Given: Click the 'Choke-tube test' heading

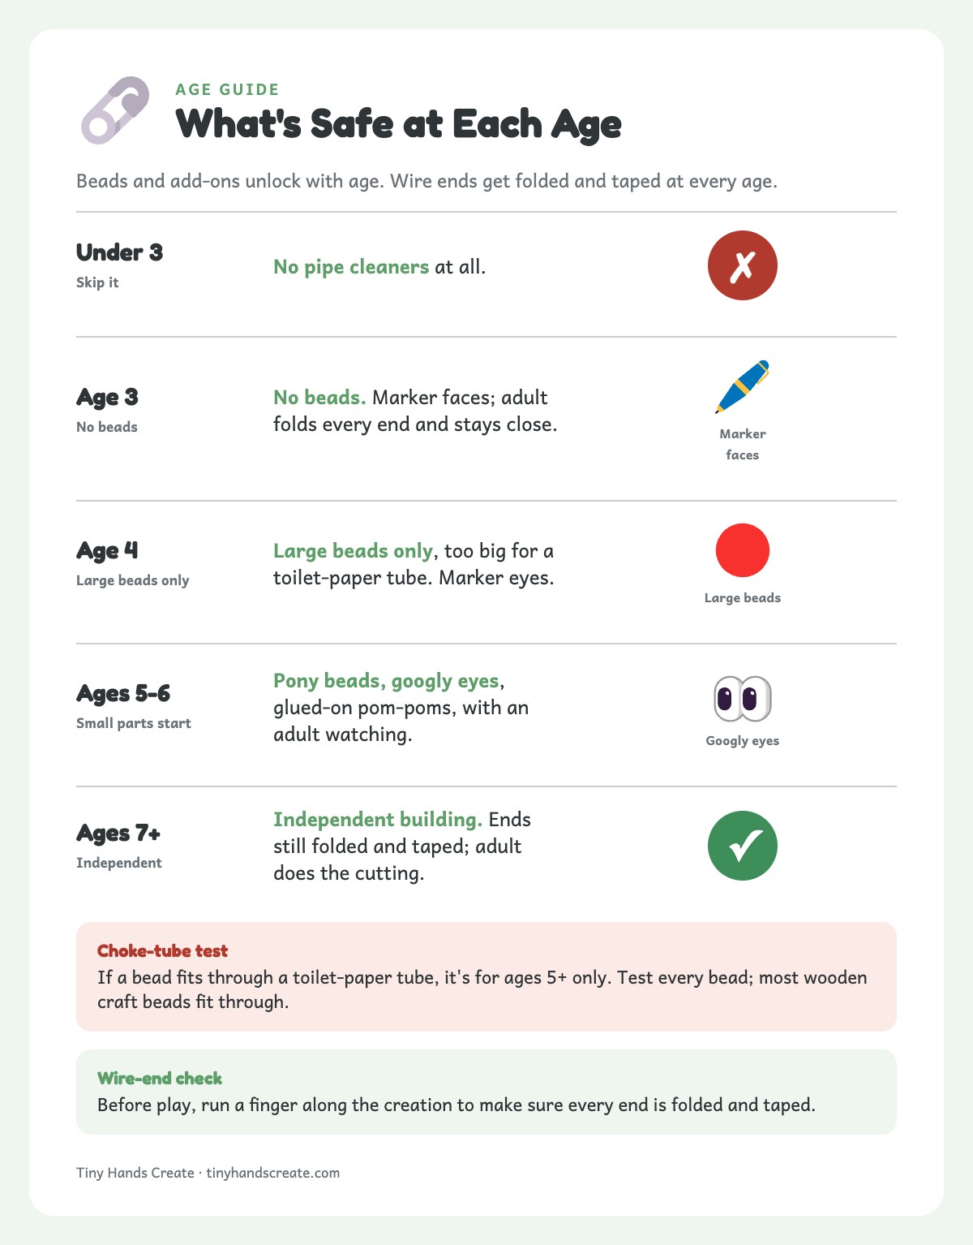Looking at the screenshot, I should pos(162,950).
